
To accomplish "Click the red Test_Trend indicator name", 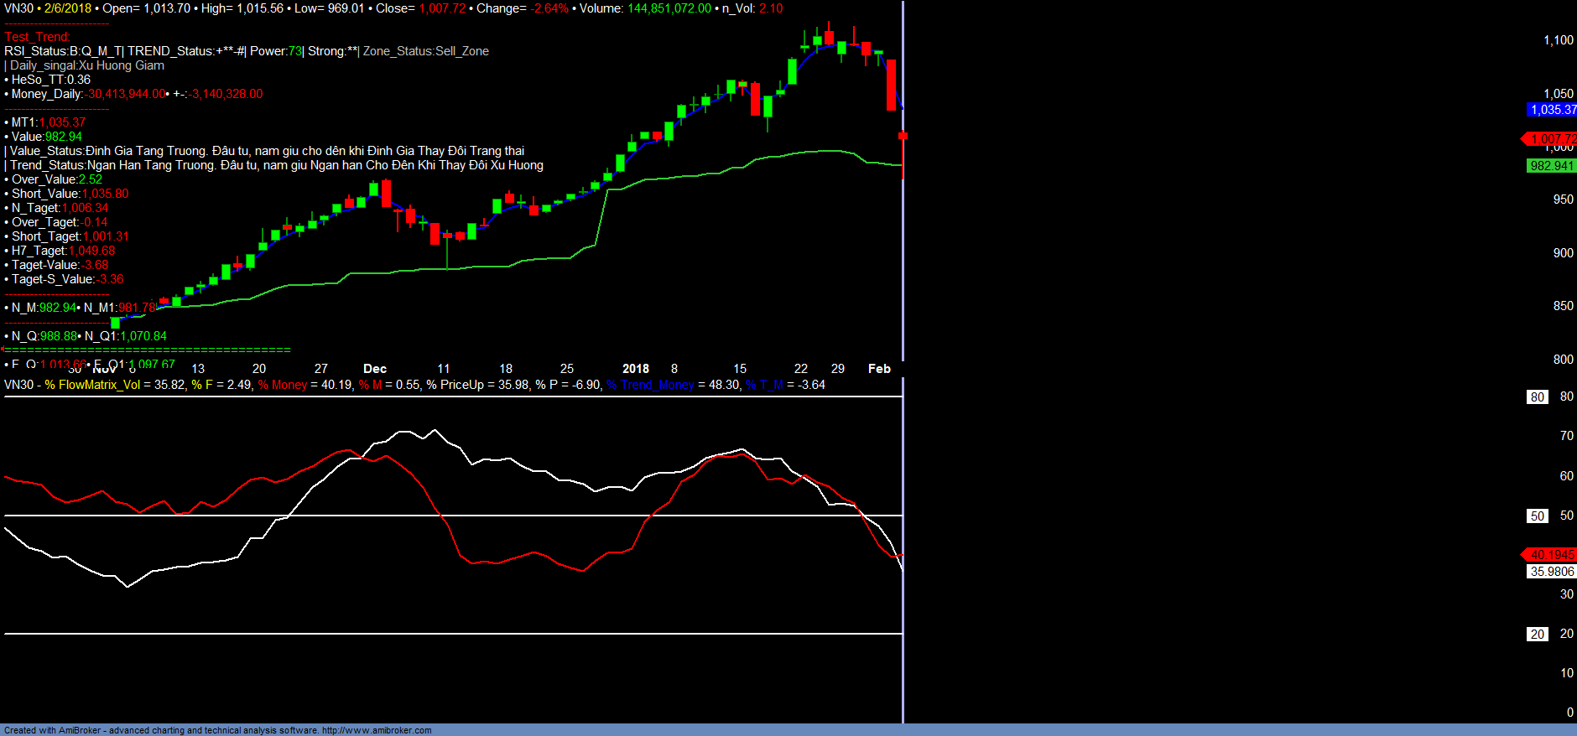I will [x=37, y=37].
